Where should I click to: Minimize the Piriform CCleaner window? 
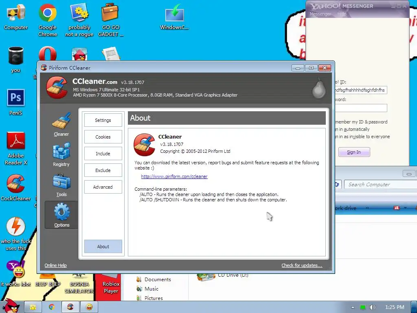298,68
